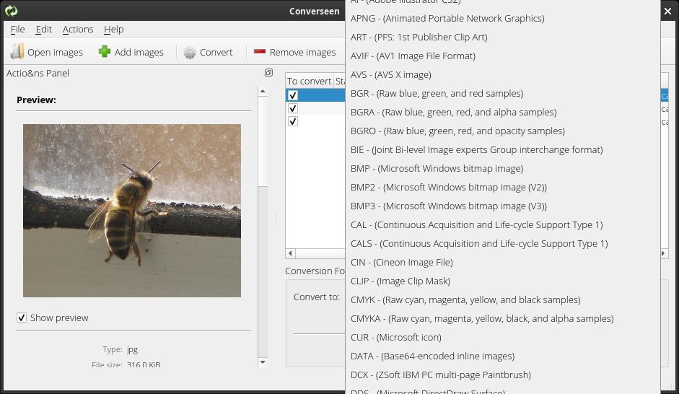Open the File menu
This screenshot has height=394, width=679.
(17, 29)
